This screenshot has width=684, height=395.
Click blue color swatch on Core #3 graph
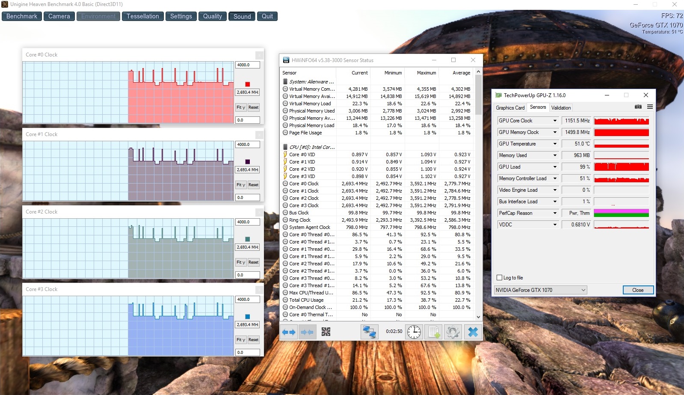tap(247, 317)
